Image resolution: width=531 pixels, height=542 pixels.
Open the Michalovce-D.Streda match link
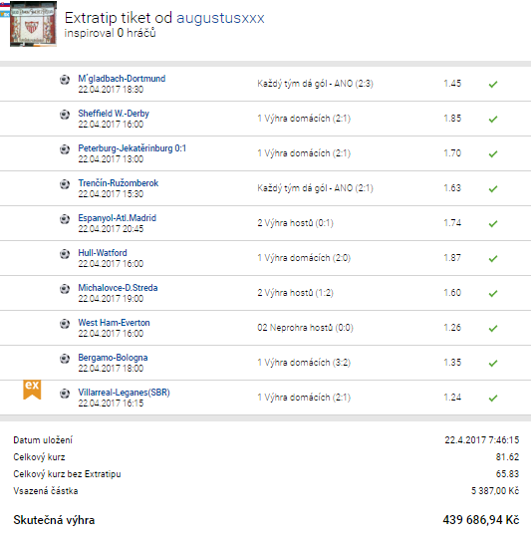pyautogui.click(x=118, y=288)
